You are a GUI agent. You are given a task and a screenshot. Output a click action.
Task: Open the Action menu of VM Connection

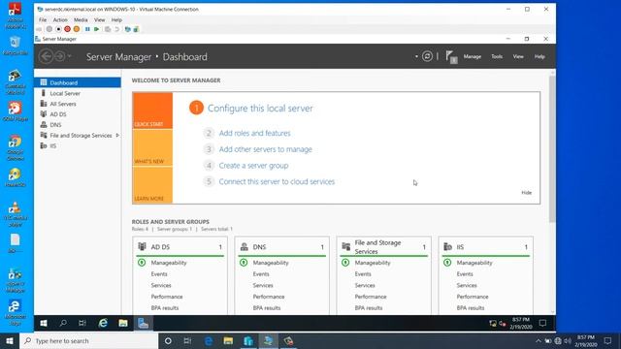pyautogui.click(x=60, y=19)
